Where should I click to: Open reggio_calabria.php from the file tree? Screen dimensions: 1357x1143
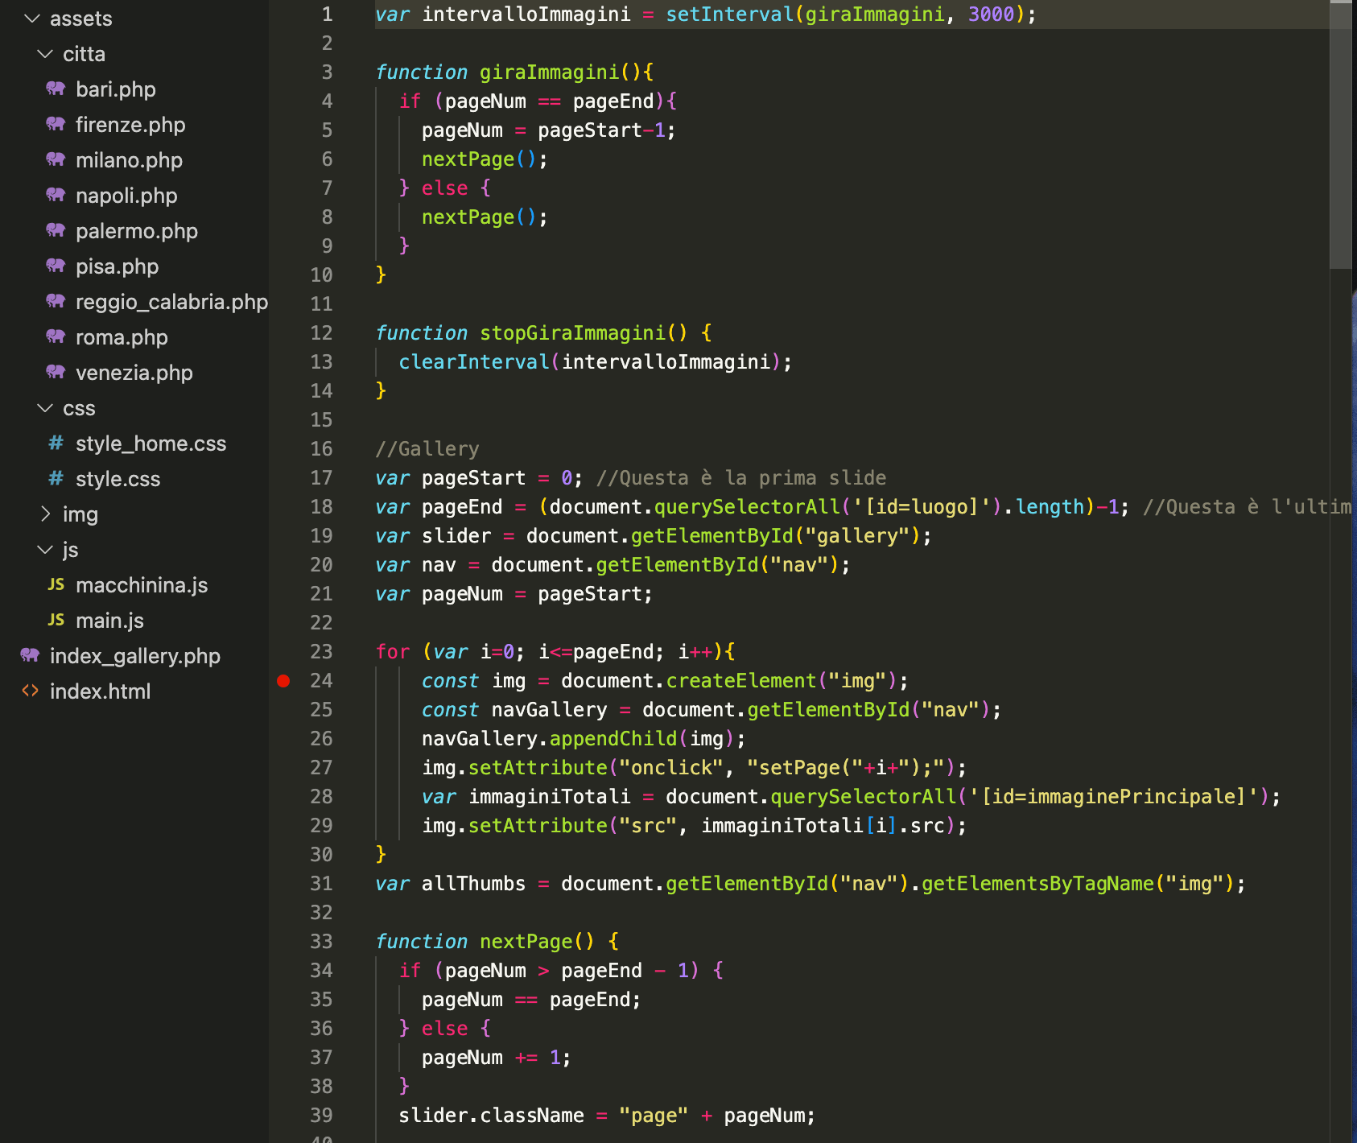coord(171,302)
